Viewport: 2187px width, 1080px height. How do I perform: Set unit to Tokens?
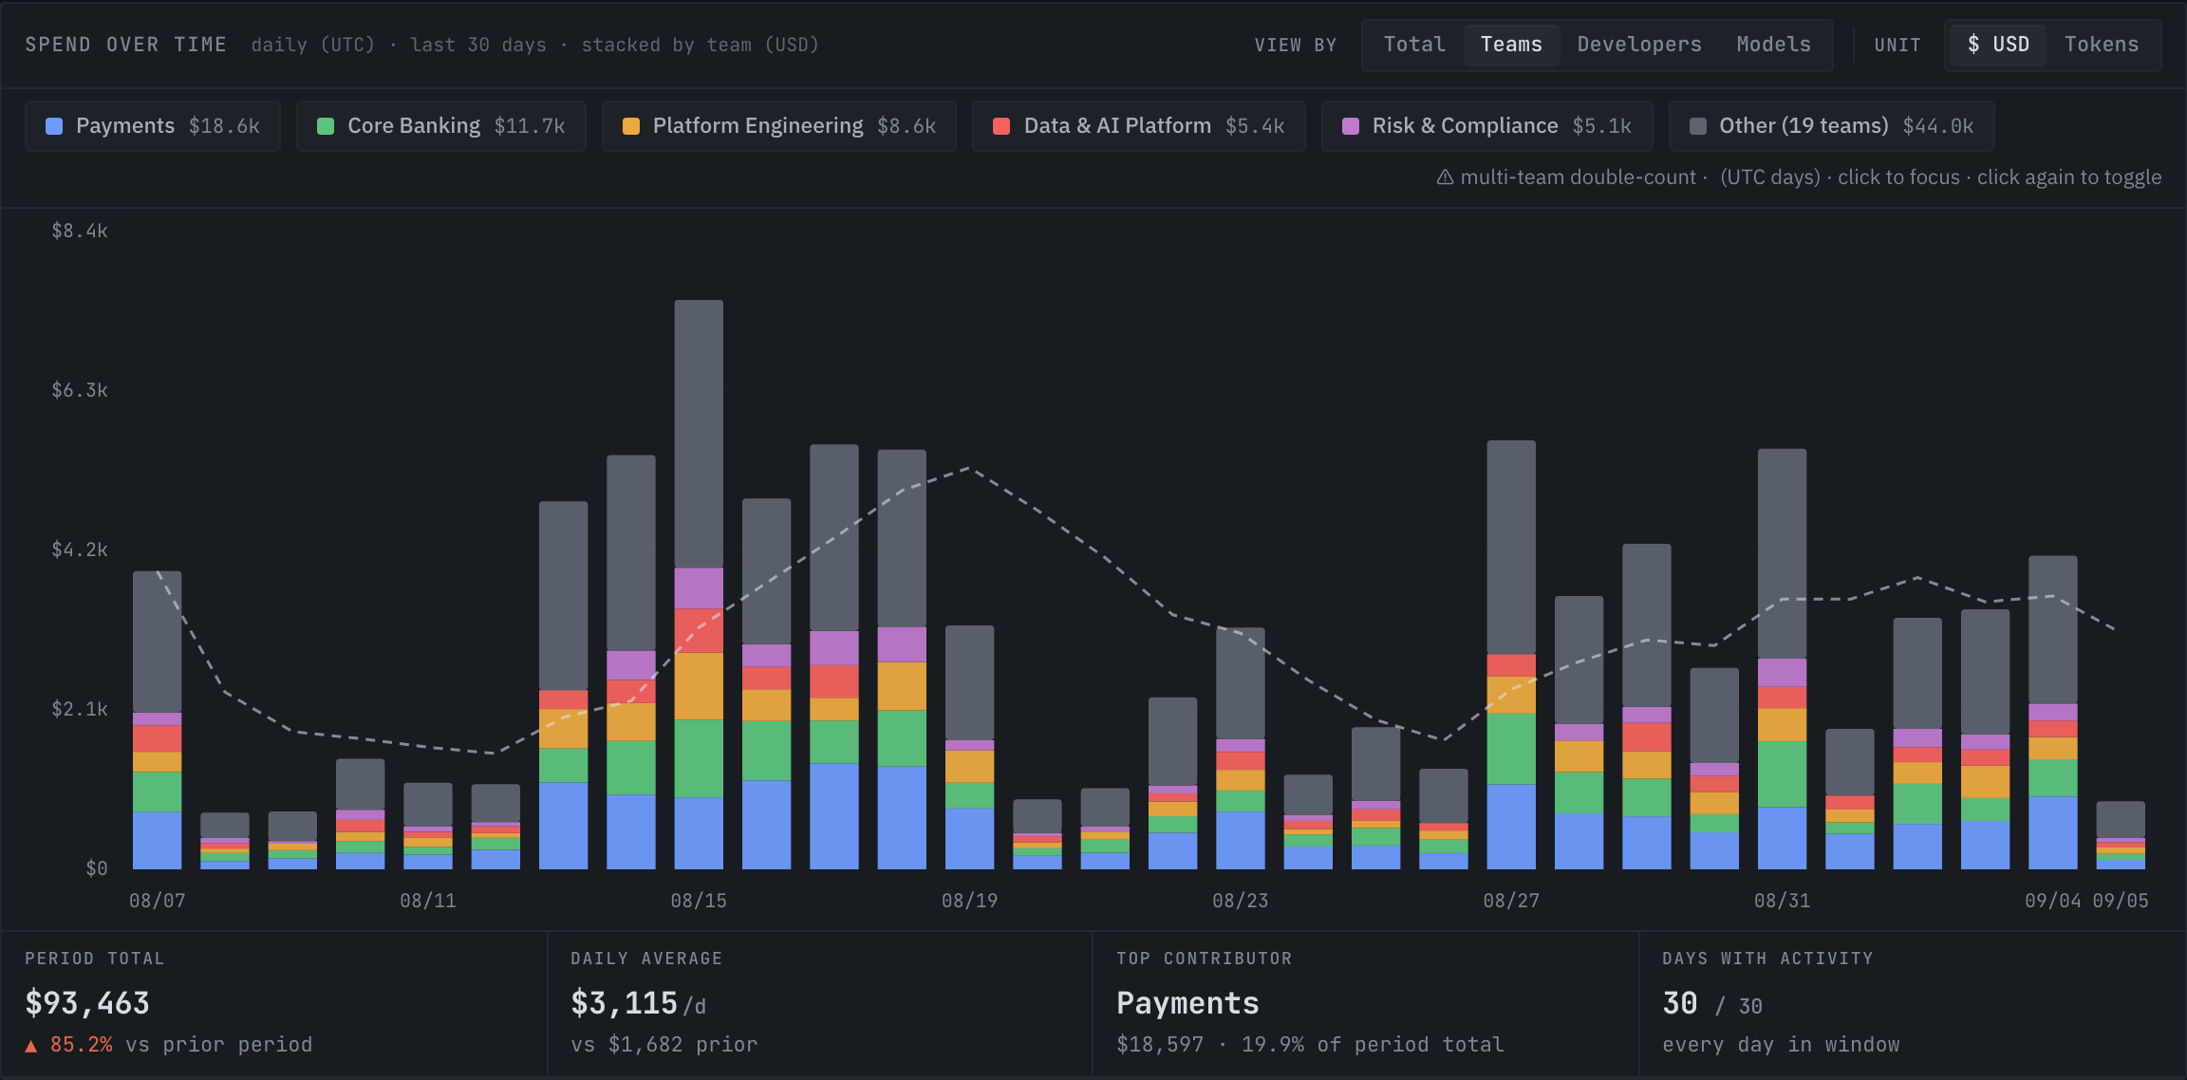tap(2102, 45)
